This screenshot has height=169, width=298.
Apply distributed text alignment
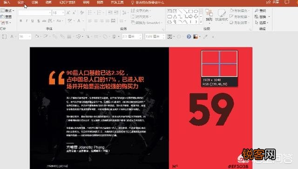113,21
